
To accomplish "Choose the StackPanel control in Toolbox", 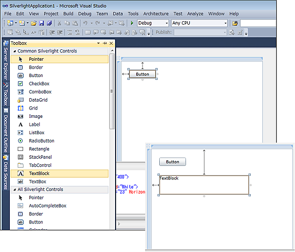I will [x=39, y=157].
